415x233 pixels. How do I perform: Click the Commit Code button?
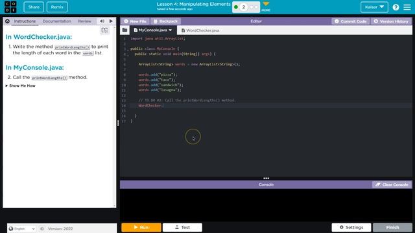tap(350, 21)
